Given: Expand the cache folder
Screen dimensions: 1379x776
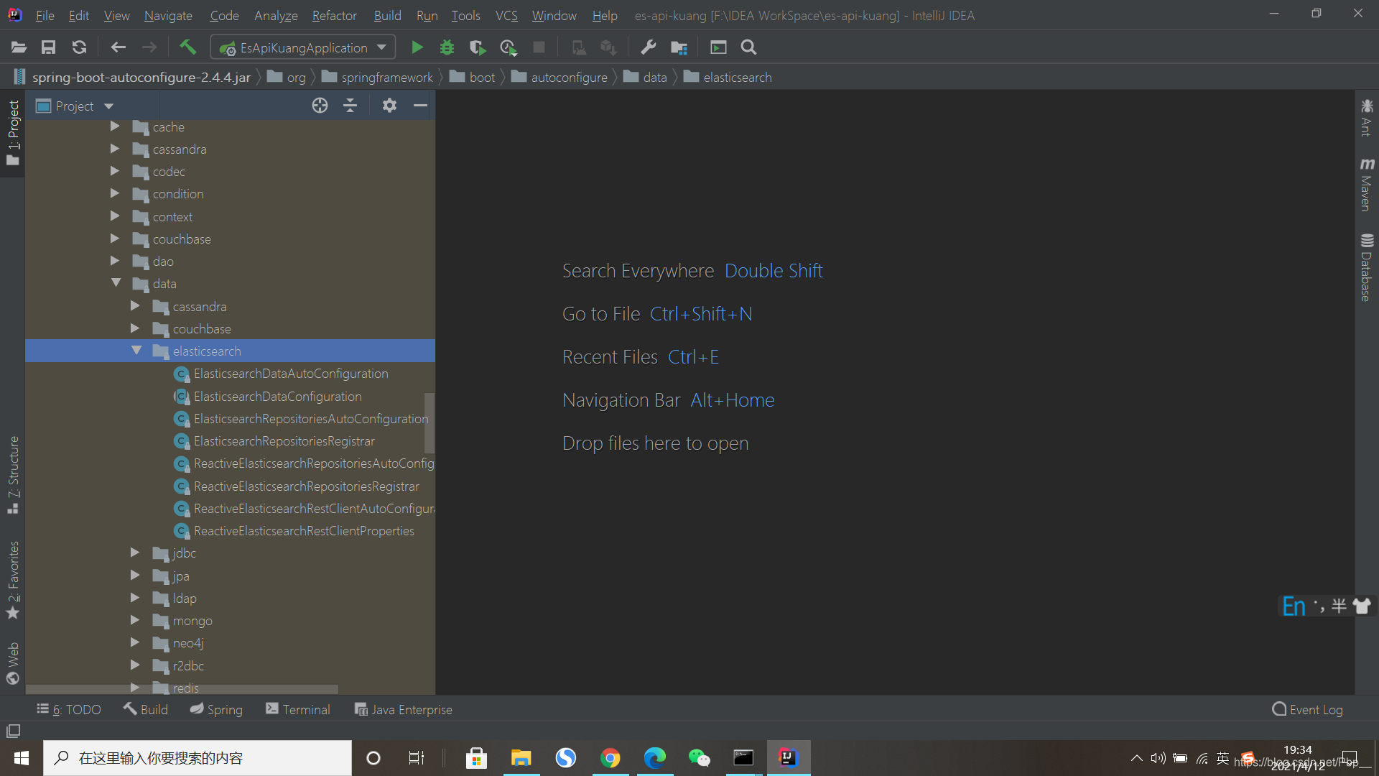Looking at the screenshot, I should click(115, 126).
